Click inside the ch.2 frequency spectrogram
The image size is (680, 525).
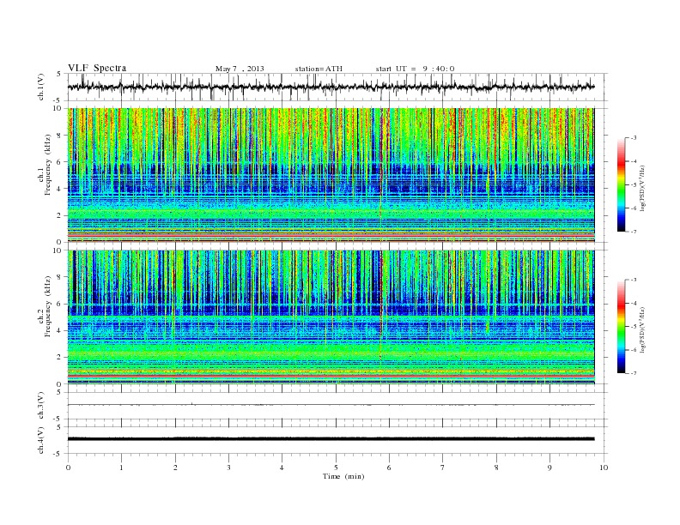pyautogui.click(x=331, y=317)
